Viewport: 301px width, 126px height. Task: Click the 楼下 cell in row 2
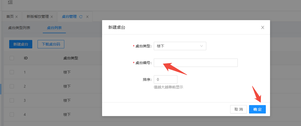coord(67,86)
